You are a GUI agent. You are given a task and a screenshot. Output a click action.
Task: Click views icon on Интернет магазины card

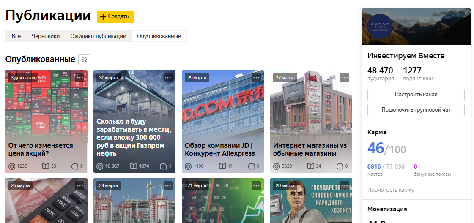click(x=276, y=166)
